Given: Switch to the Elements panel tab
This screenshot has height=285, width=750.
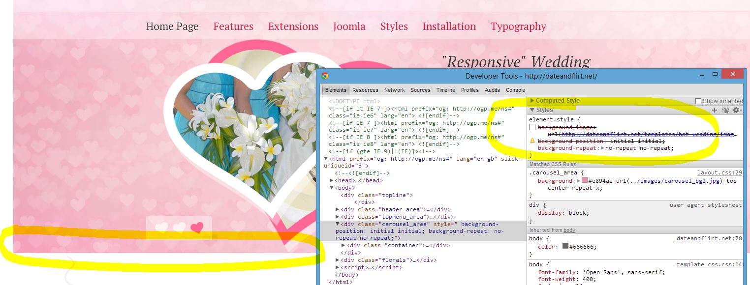Looking at the screenshot, I should point(336,90).
